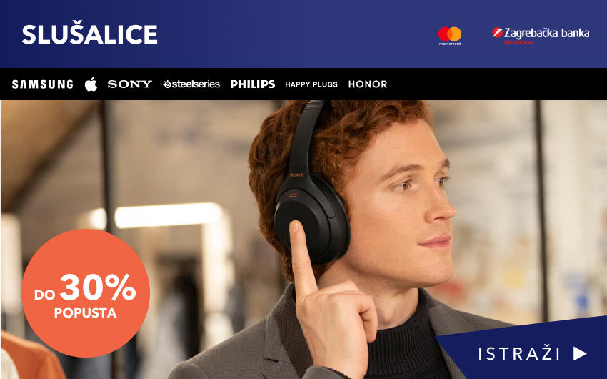Click the Samsung brand logo
The height and width of the screenshot is (379, 607).
43,84
